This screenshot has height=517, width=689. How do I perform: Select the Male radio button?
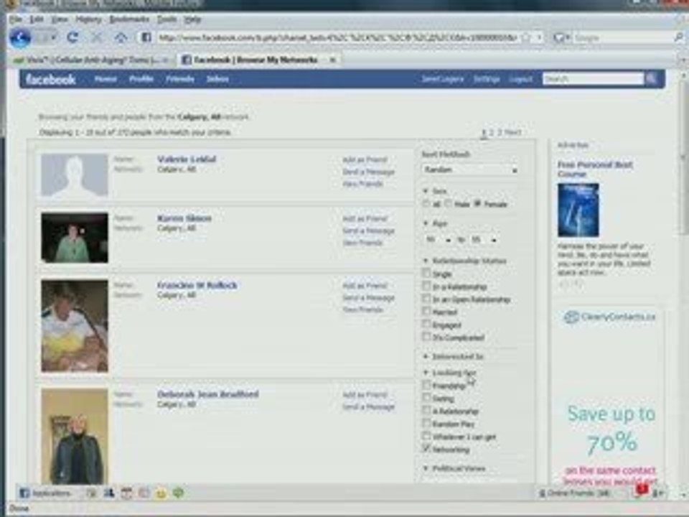(x=448, y=203)
